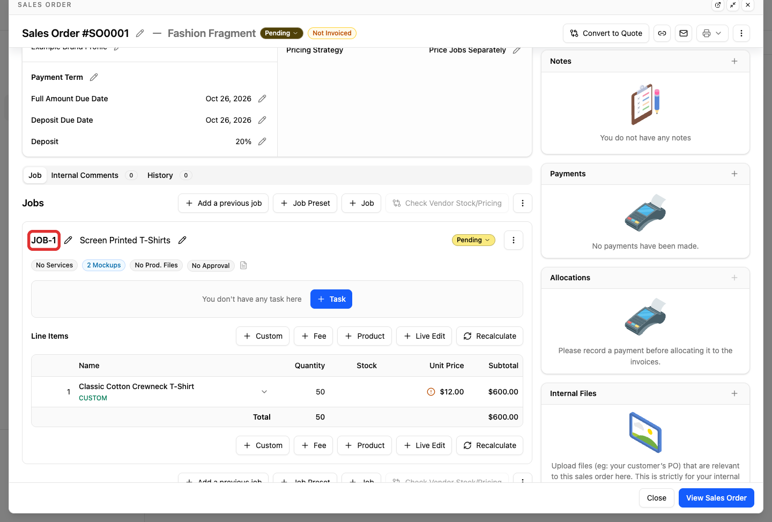
Task: Change JOB-1 Pending status dropdown
Action: [473, 240]
